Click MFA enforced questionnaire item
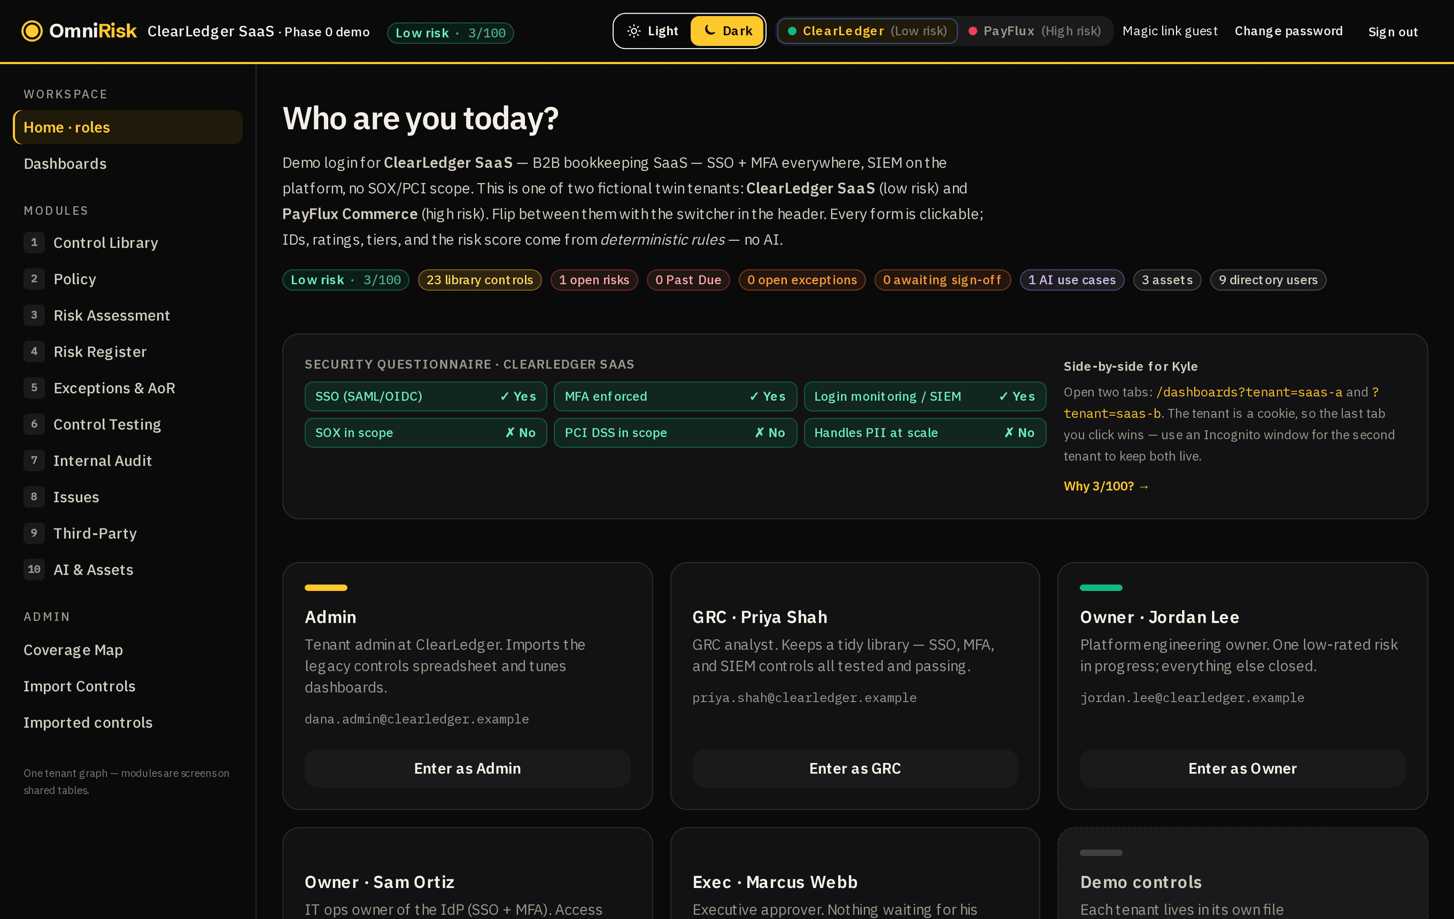The height and width of the screenshot is (919, 1454). (x=675, y=396)
